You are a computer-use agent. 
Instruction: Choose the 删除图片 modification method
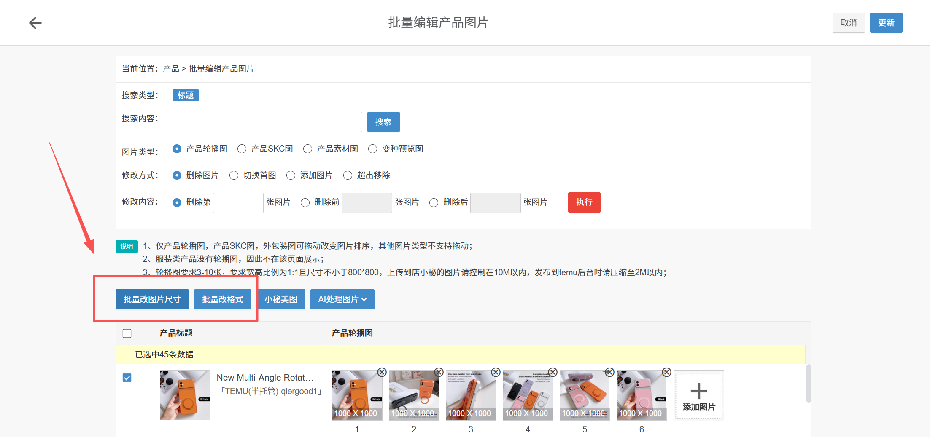coord(177,176)
